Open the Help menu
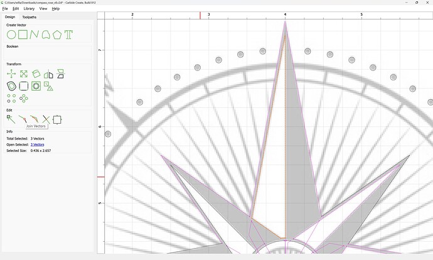433x260 pixels. pyautogui.click(x=56, y=9)
